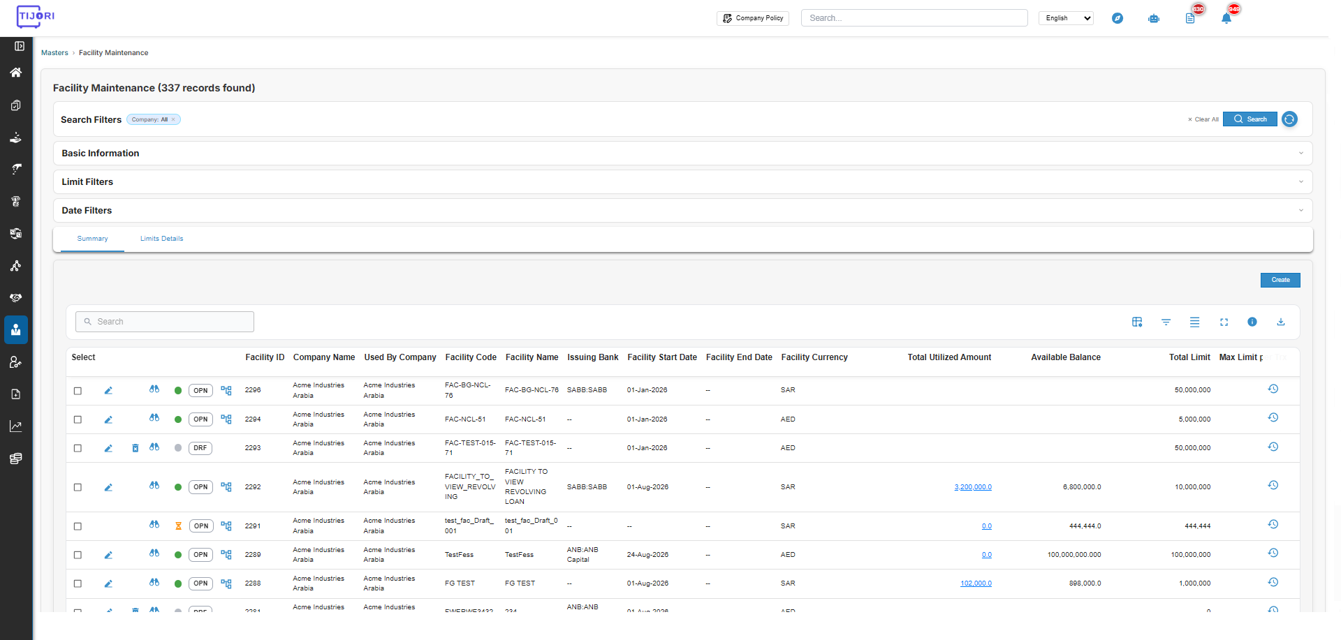Expand the Basic Information filter section
The height and width of the screenshot is (640, 1341).
(683, 154)
